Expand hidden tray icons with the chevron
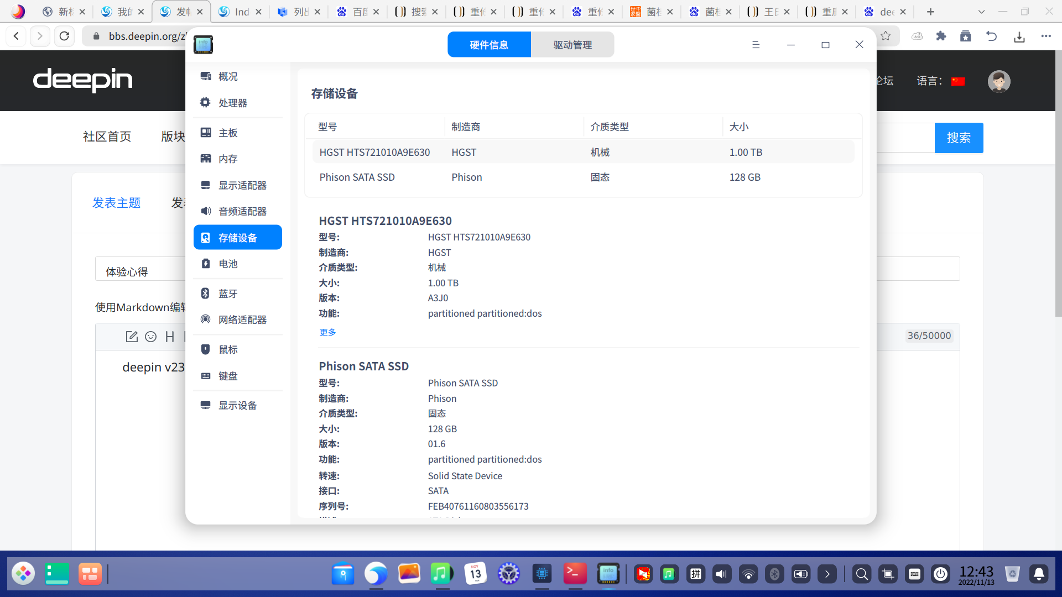This screenshot has width=1062, height=597. click(x=827, y=574)
